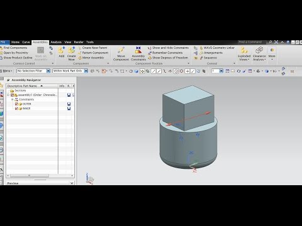
Task: Toggle the INNER component checkbox
Action: click(16, 109)
